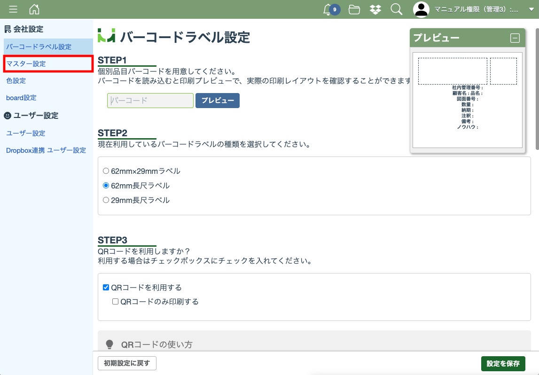Viewport: 539px width, 375px height.
Task: Open Dropbox連携 ユーザー設定 in sidebar
Action: click(46, 150)
